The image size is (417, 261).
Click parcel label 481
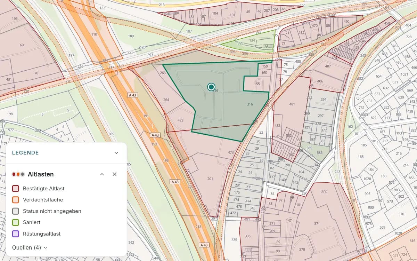[292, 104]
